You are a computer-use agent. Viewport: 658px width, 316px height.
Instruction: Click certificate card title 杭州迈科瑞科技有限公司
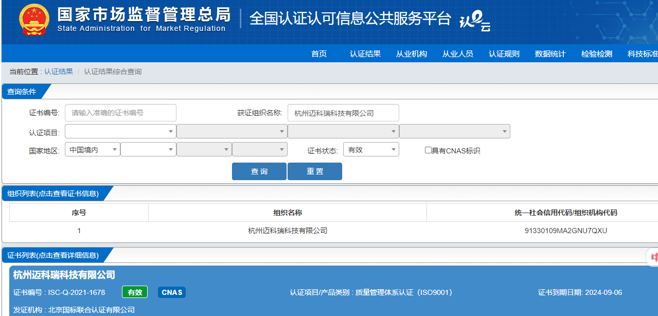64,275
